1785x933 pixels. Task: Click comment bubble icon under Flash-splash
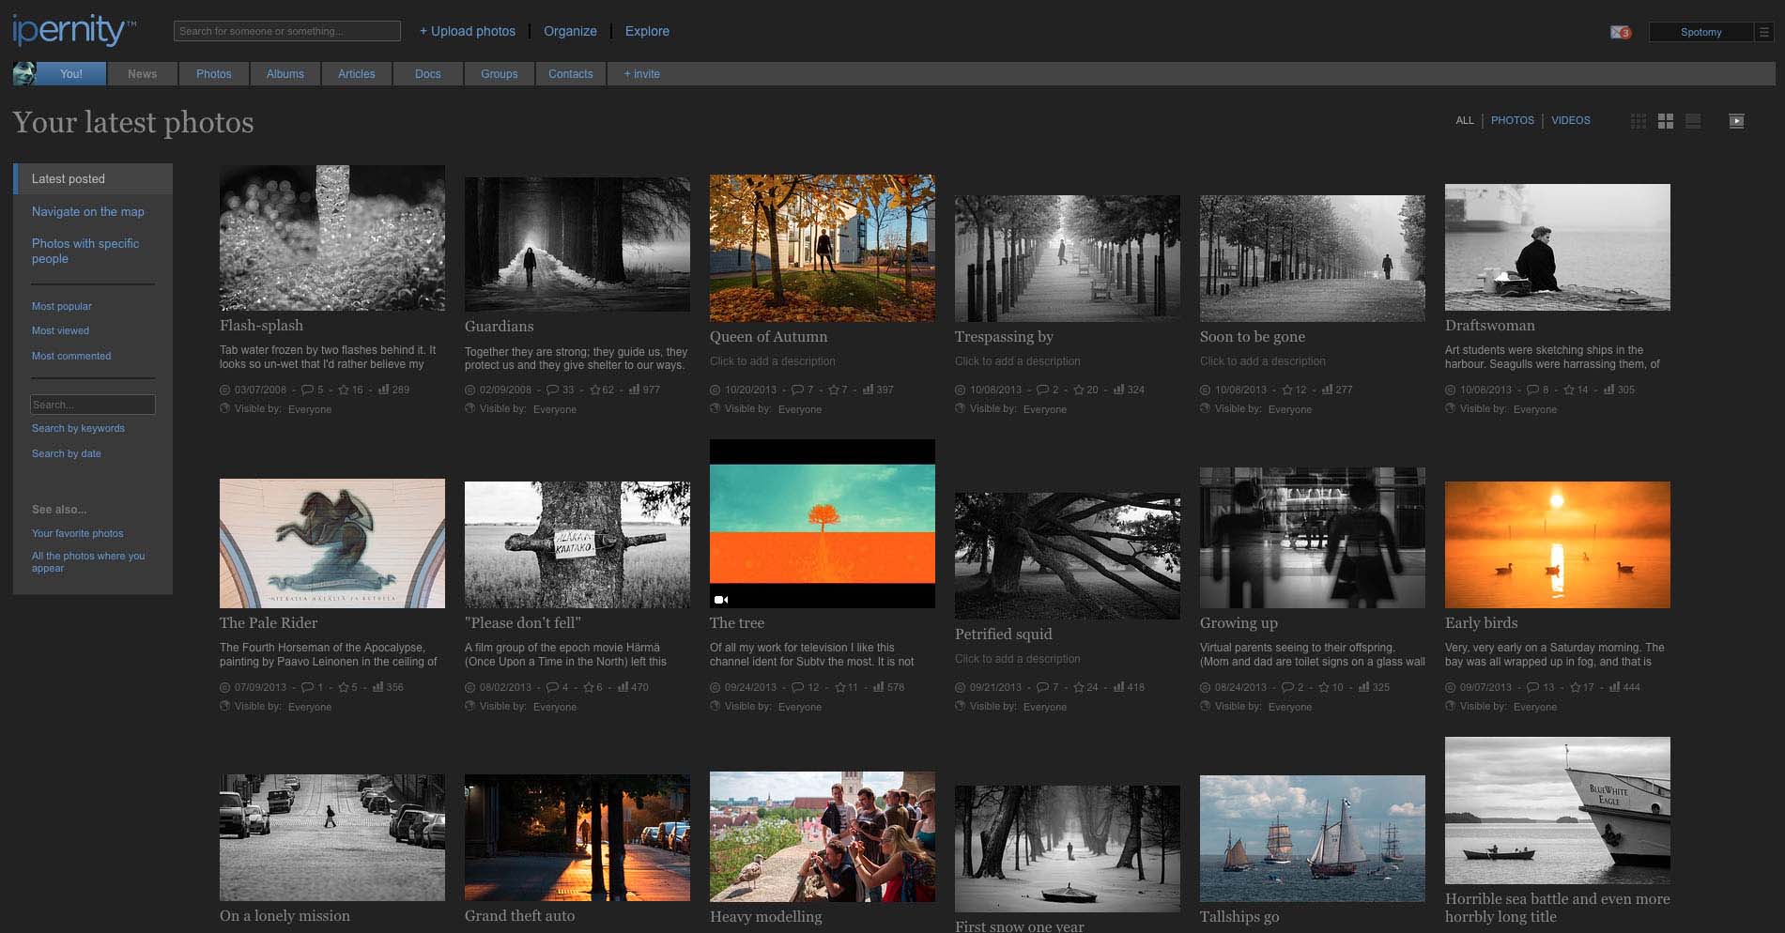[307, 390]
